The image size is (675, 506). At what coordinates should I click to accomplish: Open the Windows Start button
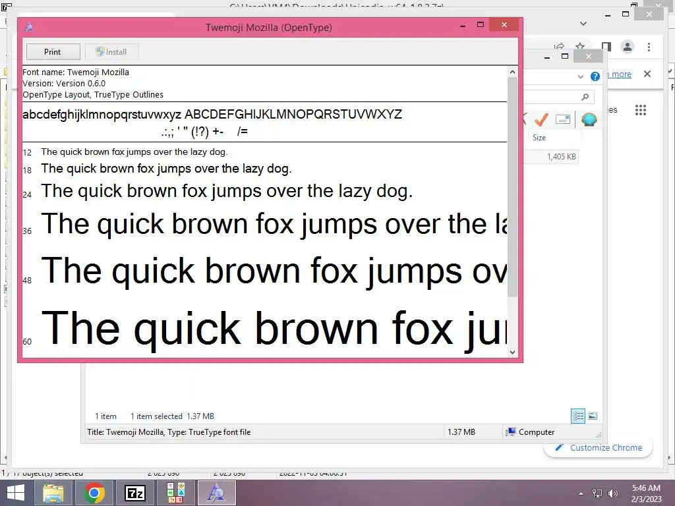16,493
